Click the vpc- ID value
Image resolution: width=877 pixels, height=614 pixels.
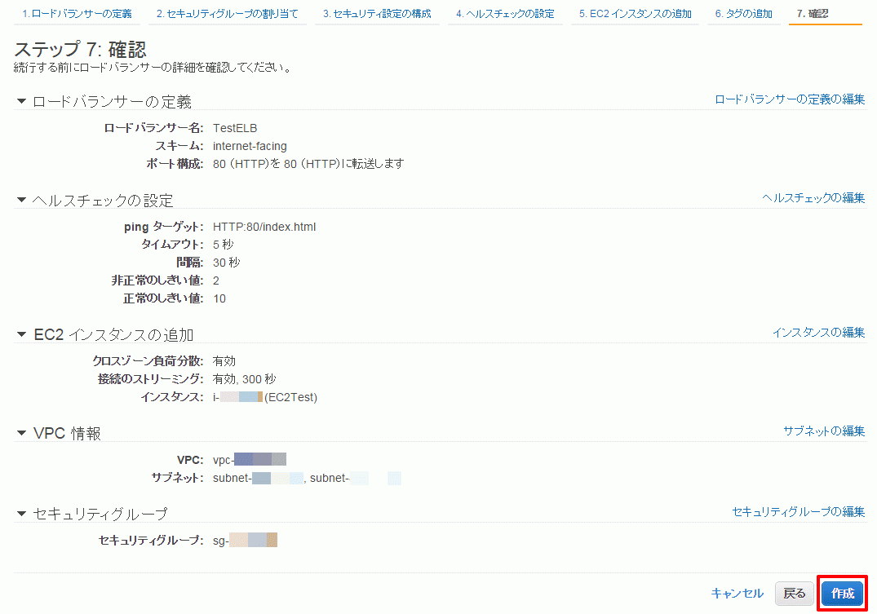[x=250, y=460]
